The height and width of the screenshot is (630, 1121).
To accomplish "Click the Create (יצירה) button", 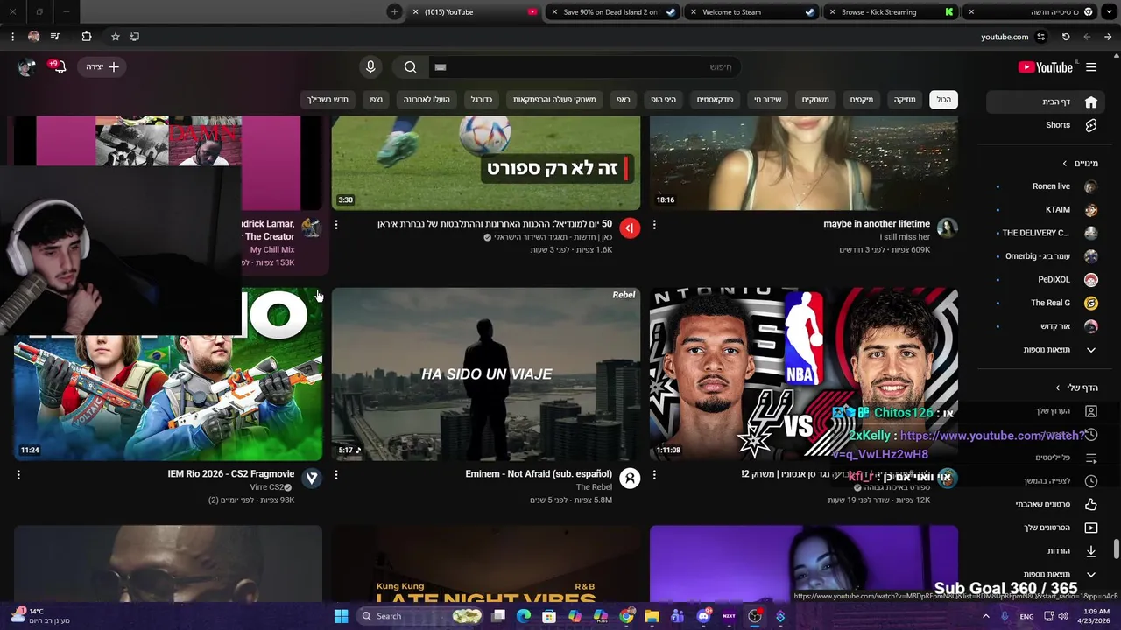I will tap(102, 67).
